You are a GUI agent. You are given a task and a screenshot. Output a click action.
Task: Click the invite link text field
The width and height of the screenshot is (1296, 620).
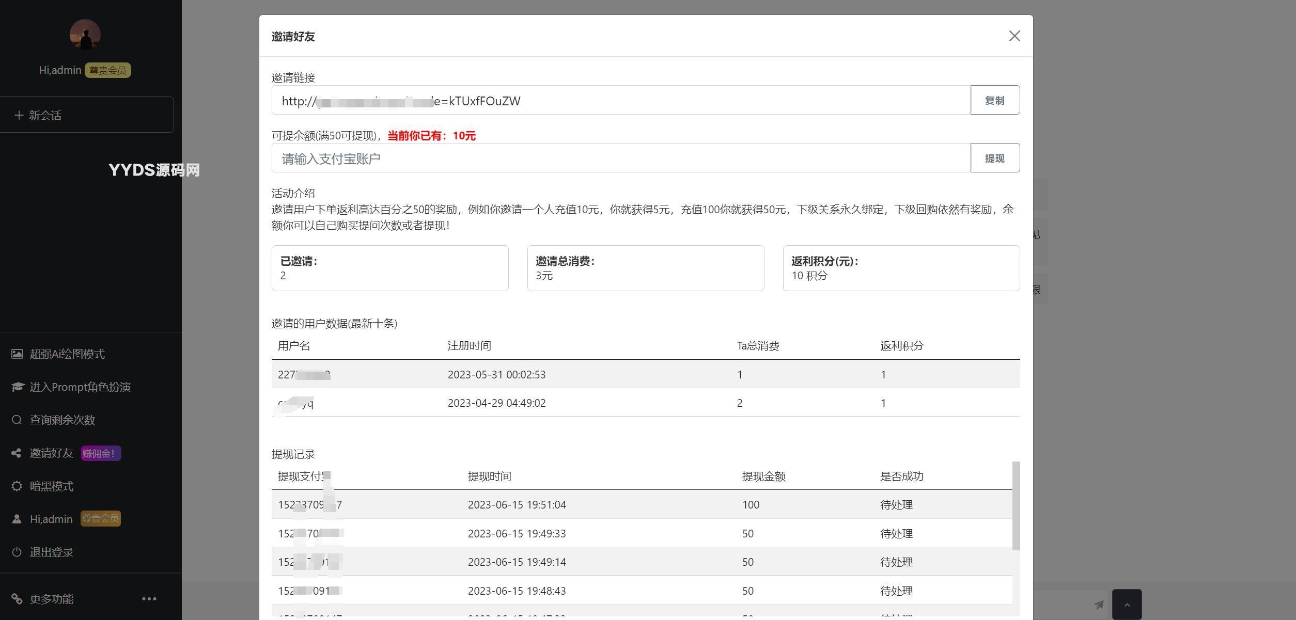coord(620,100)
